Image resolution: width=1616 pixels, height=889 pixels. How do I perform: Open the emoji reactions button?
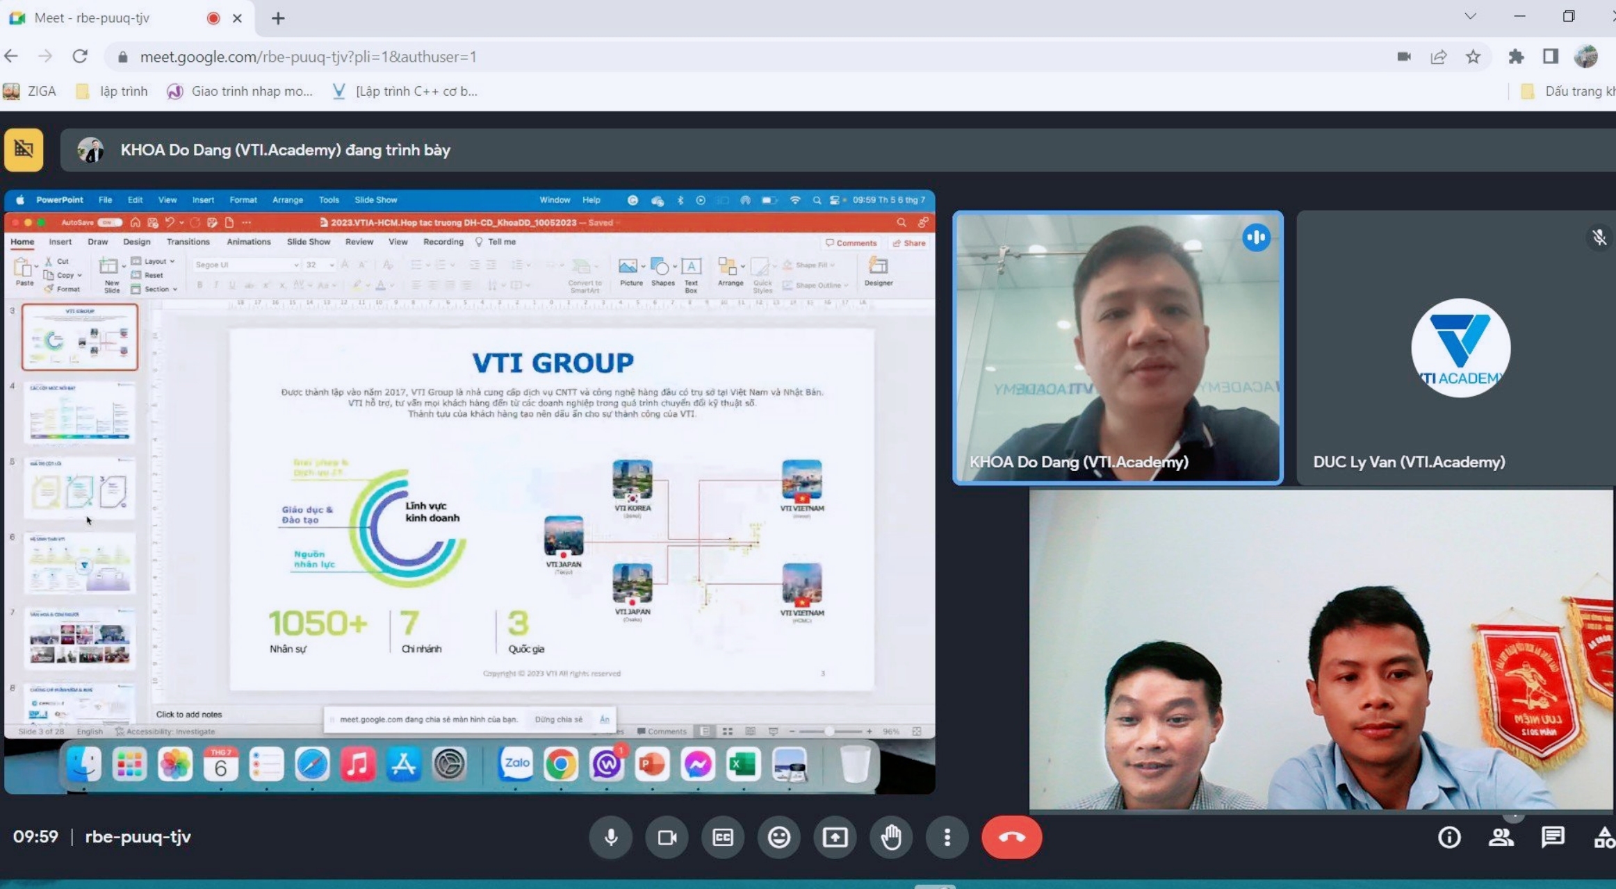click(778, 838)
